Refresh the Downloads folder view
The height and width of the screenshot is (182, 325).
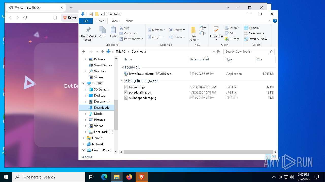(218, 52)
